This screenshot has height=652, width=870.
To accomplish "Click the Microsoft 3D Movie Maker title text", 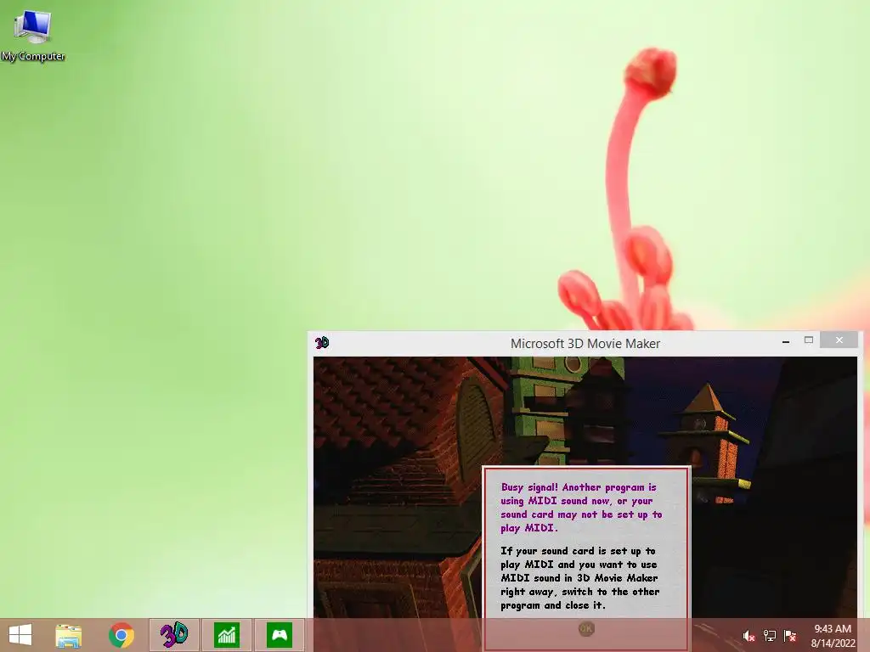I will 585,344.
